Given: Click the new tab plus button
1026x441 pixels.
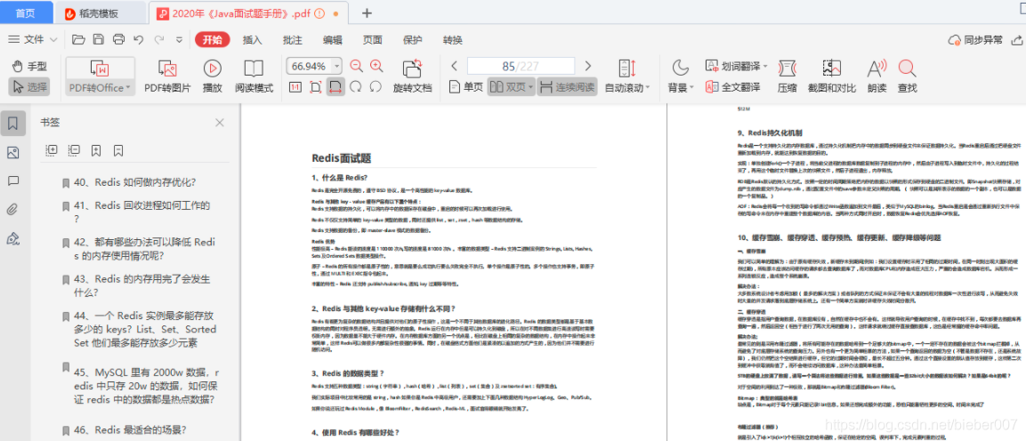Looking at the screenshot, I should (x=368, y=12).
